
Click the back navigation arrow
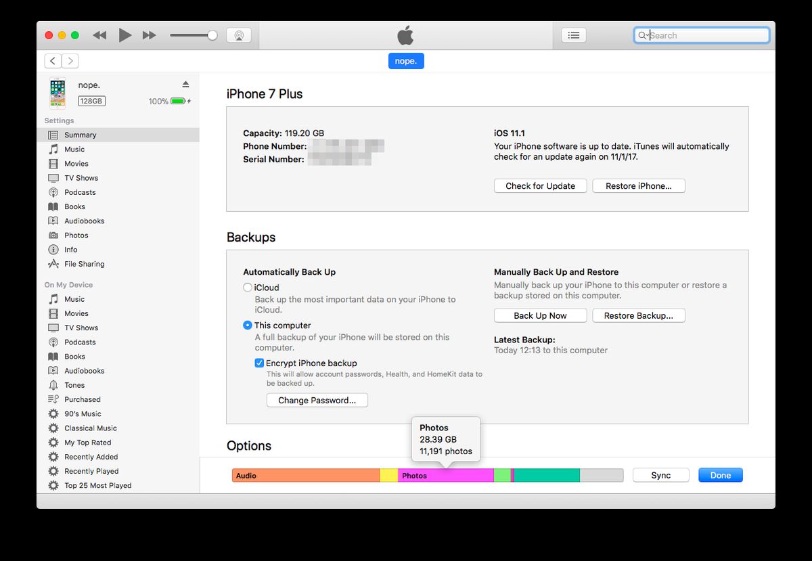(x=53, y=61)
